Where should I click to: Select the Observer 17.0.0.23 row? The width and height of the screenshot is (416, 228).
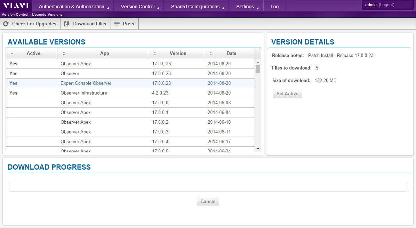(x=130, y=74)
